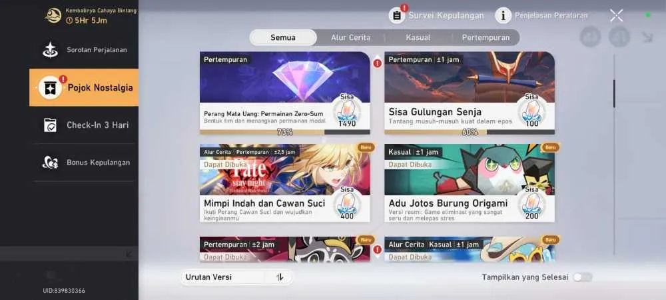Screen dimensions: 666x300
Task: Click Penjelasan Peraturan label
Action: click(x=551, y=16)
